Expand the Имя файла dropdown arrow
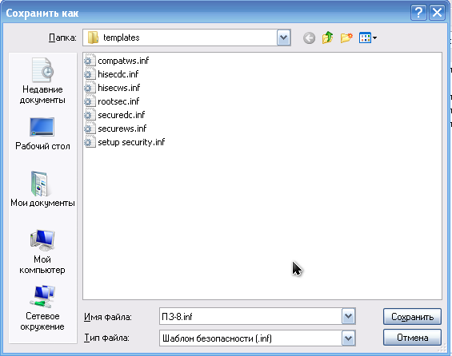Screen dimensions: 452x356 (348, 316)
